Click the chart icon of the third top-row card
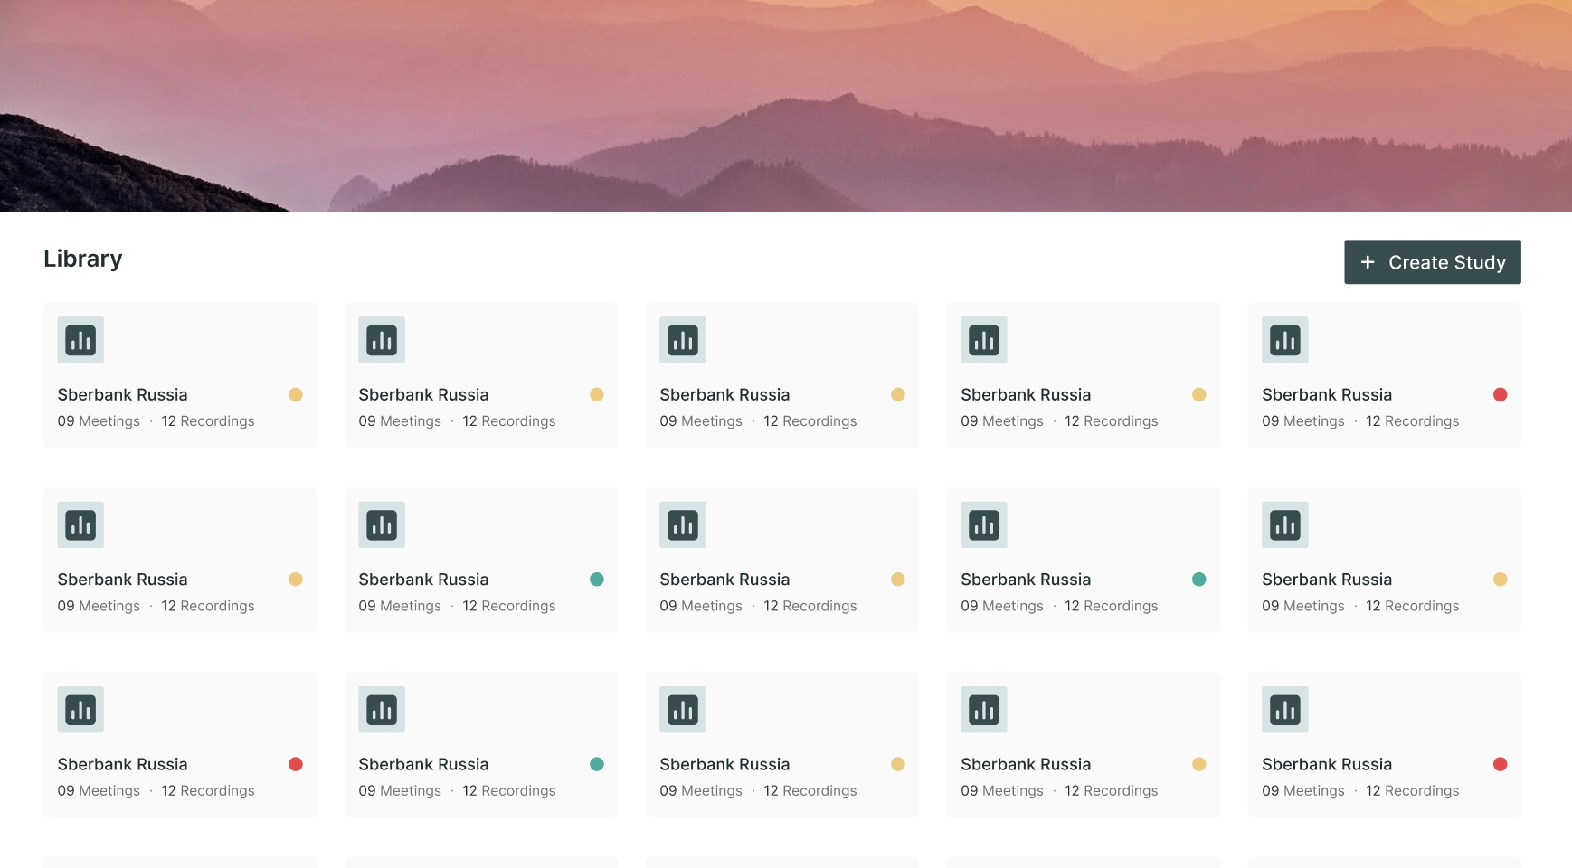The width and height of the screenshot is (1572, 868). click(682, 340)
